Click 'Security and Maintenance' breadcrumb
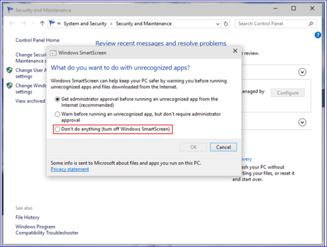Viewport: 327px width, 247px height. coord(143,24)
